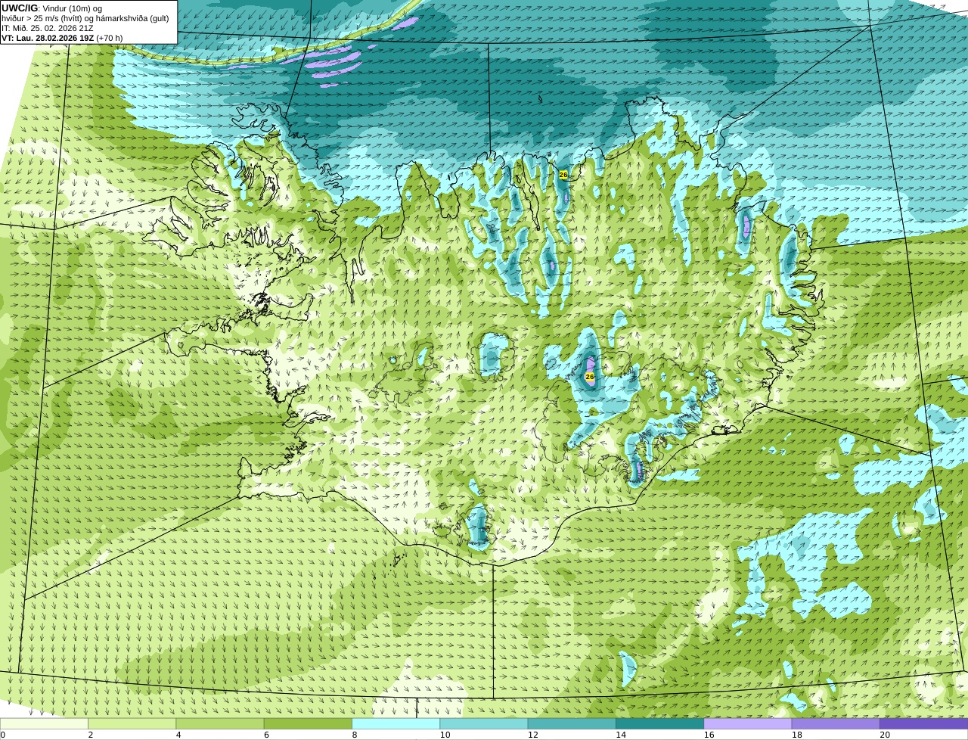Click the yellow 26 gust marker in the central highlands
The width and height of the screenshot is (968, 740).
click(590, 376)
